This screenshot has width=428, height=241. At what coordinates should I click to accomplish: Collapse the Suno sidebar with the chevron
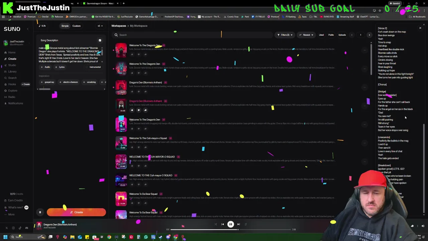28,29
